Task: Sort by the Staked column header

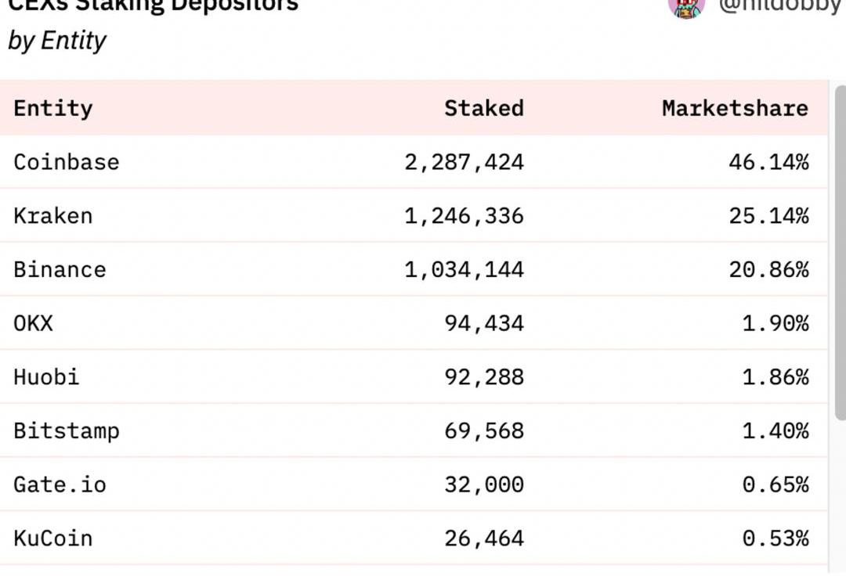Action: point(483,108)
